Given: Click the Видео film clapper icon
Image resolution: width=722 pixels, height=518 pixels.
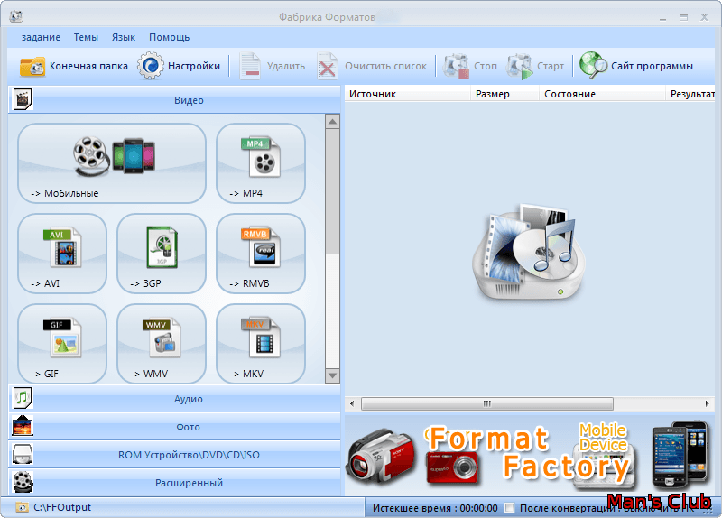Looking at the screenshot, I should tap(23, 99).
